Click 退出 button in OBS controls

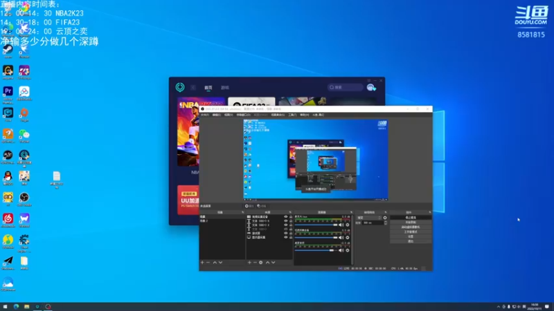411,241
